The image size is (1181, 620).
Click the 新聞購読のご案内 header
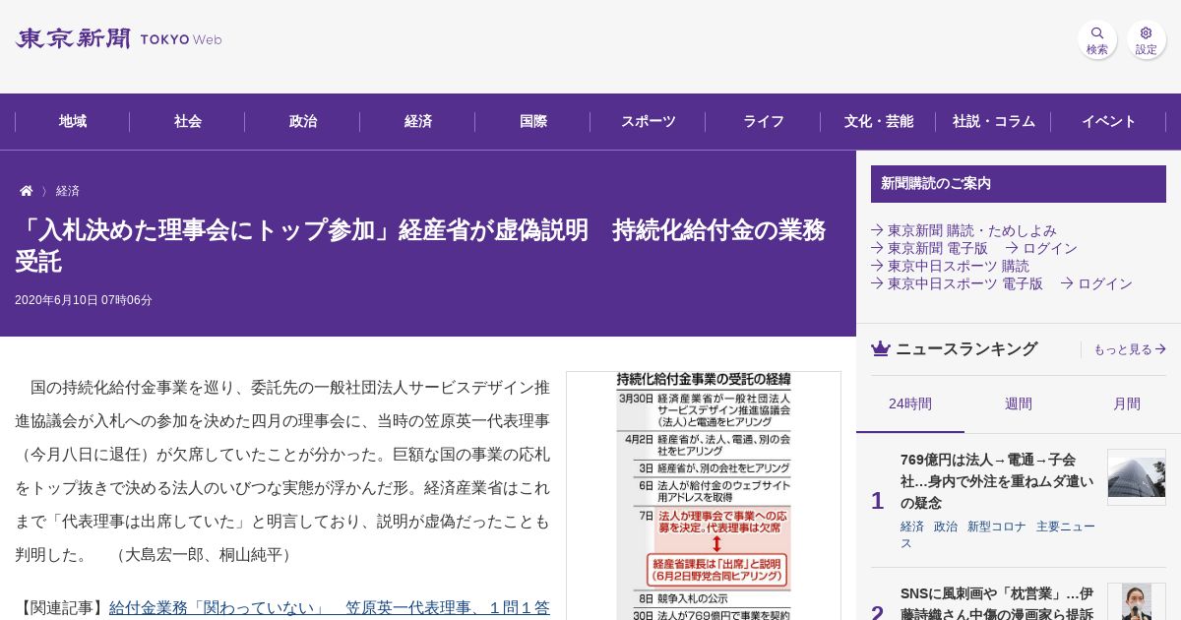[1019, 184]
